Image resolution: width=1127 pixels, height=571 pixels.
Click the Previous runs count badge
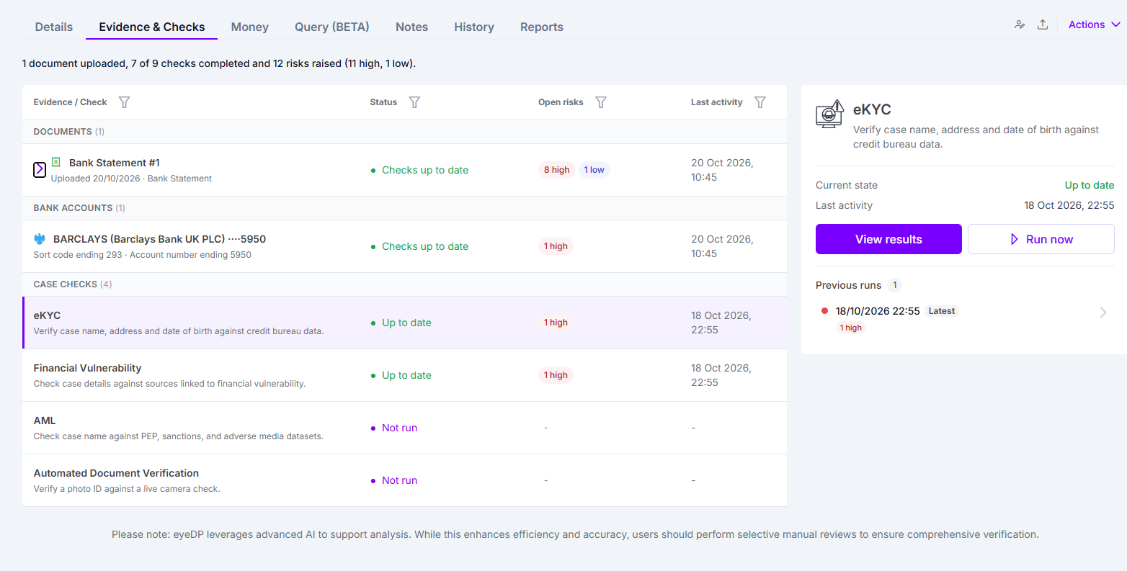tap(895, 285)
